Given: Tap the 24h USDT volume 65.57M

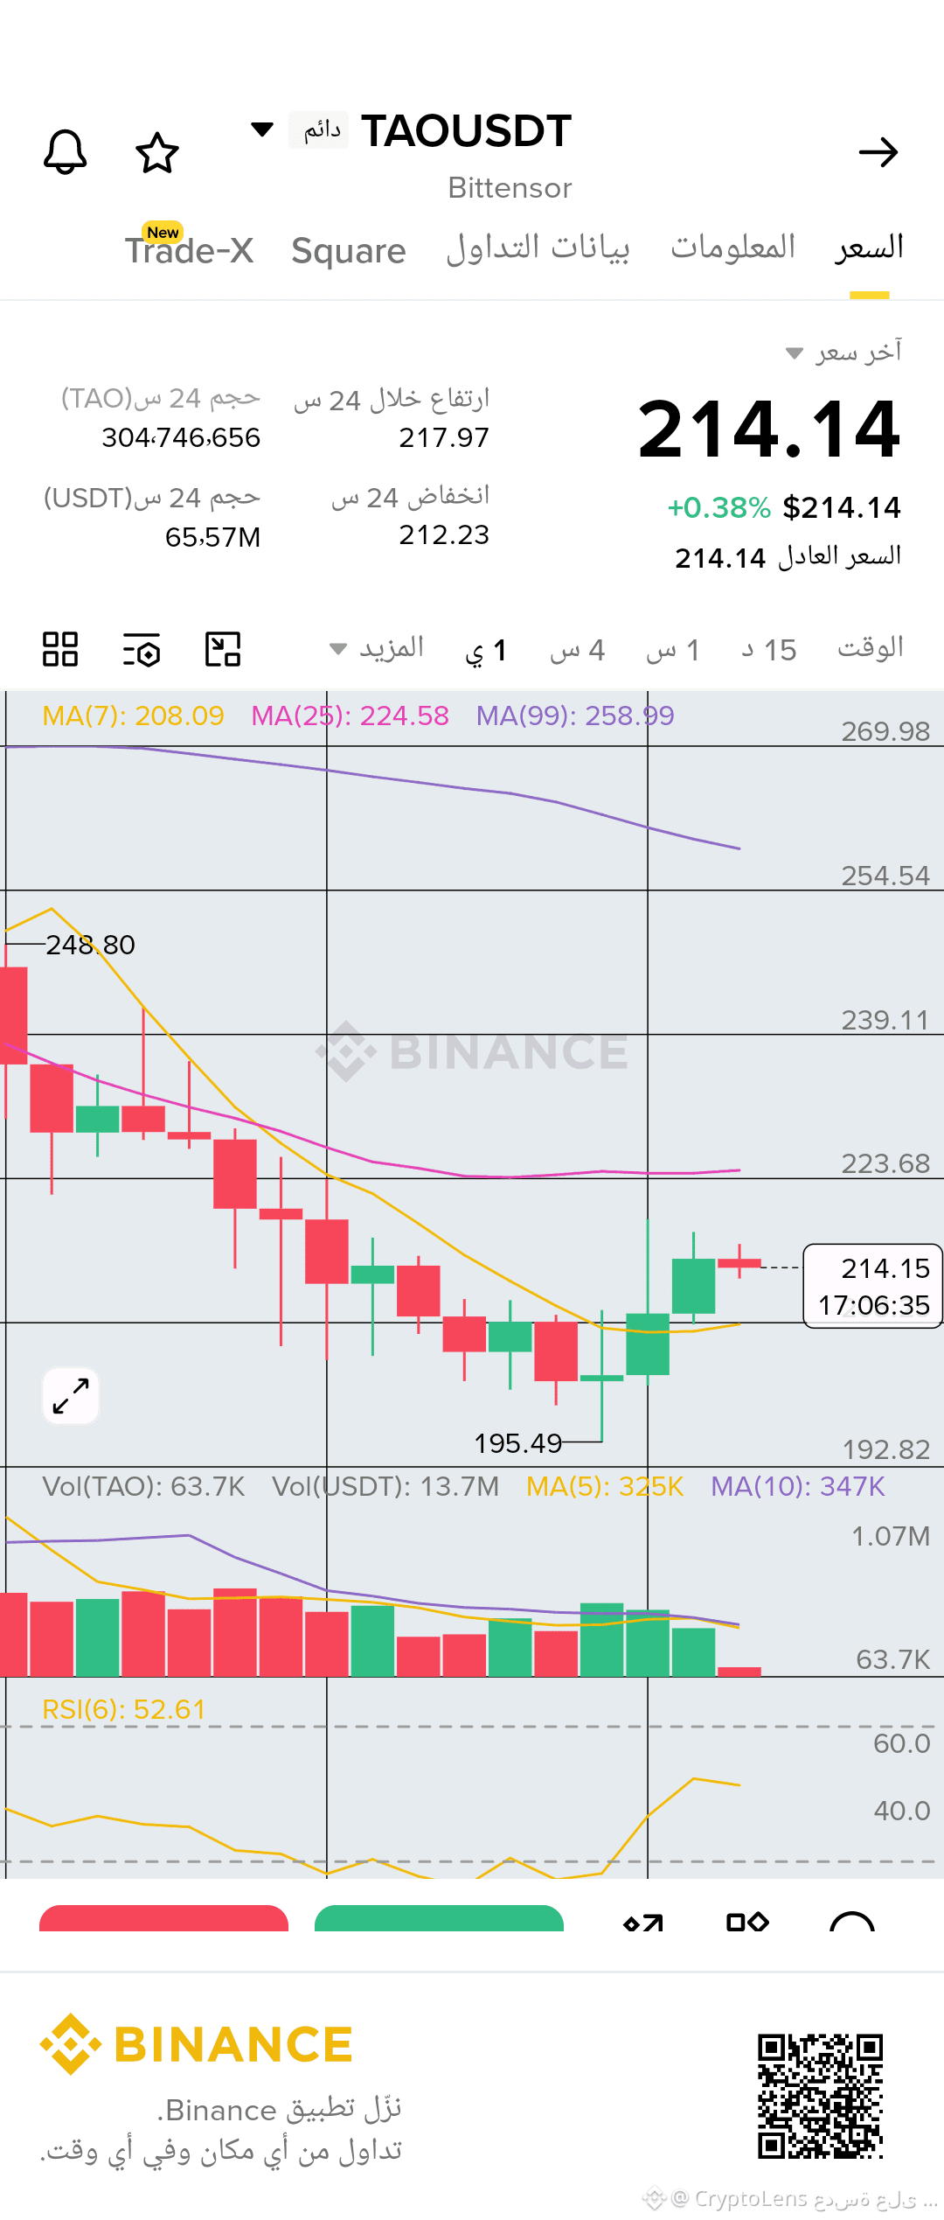Looking at the screenshot, I should pos(213,537).
